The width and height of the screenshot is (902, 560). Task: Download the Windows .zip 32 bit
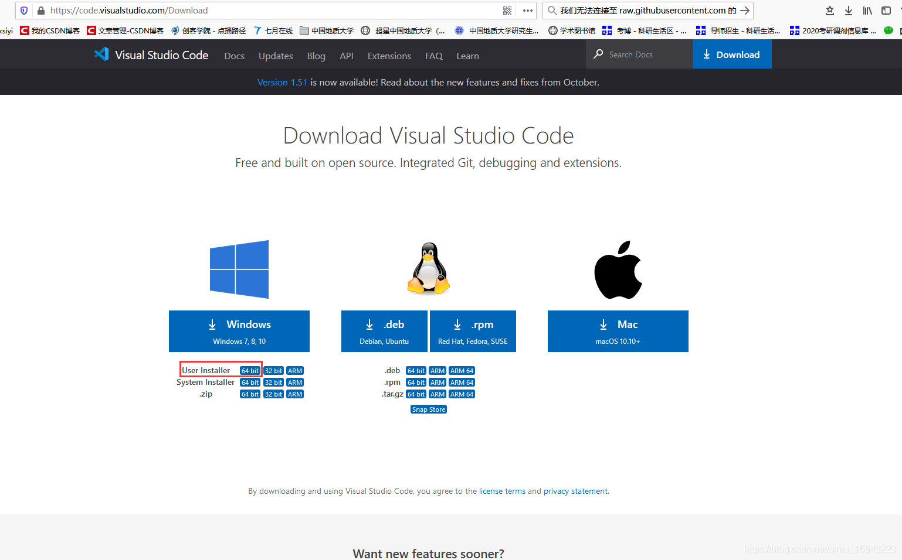[273, 394]
